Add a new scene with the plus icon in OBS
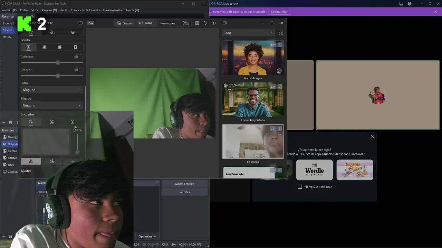The height and width of the screenshot is (248, 442). click(4, 123)
